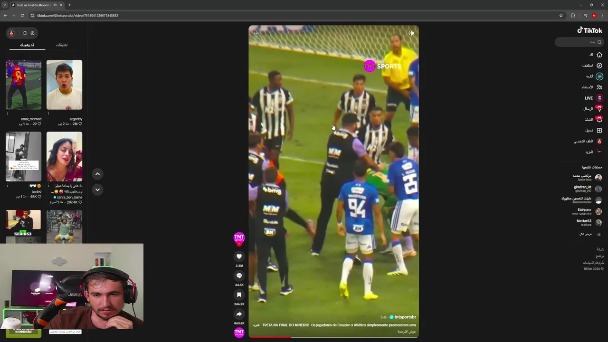Reload the page in the browser

pyautogui.click(x=22, y=16)
